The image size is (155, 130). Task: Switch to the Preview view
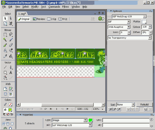39,19
